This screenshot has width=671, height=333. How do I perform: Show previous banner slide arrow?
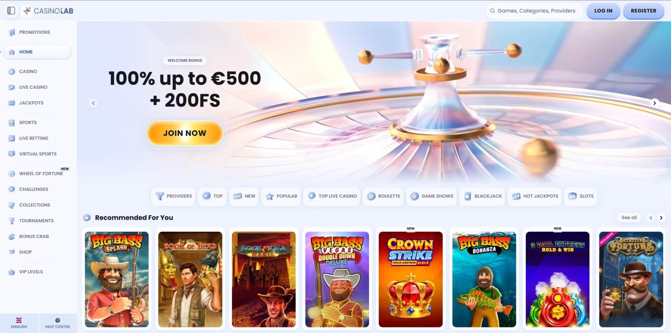(x=93, y=103)
